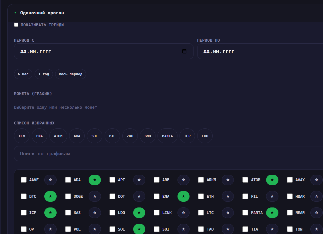Select the Весь период preset
Viewport: 323px width, 234px height.
click(x=70, y=74)
